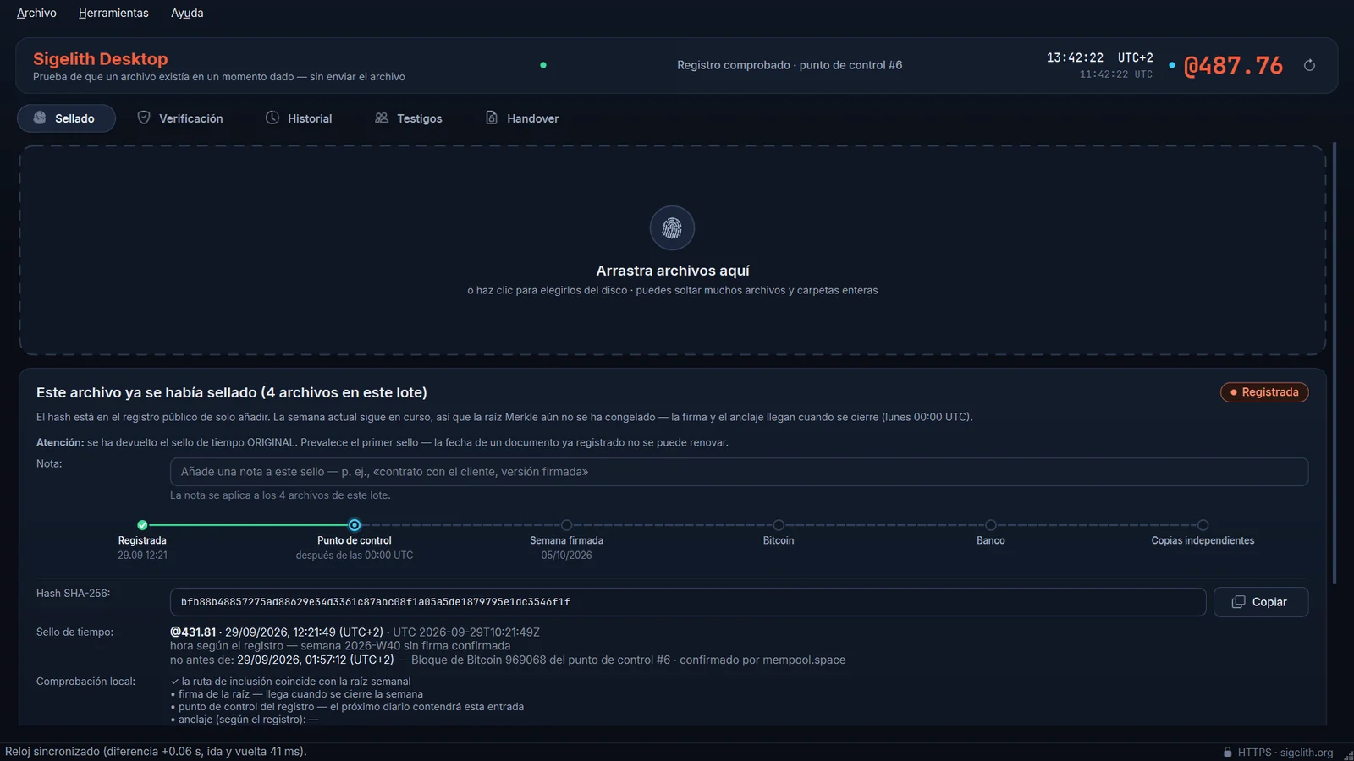Screen dimensions: 1354x761
Task: Click the document icon on Handover tab
Action: (492, 118)
